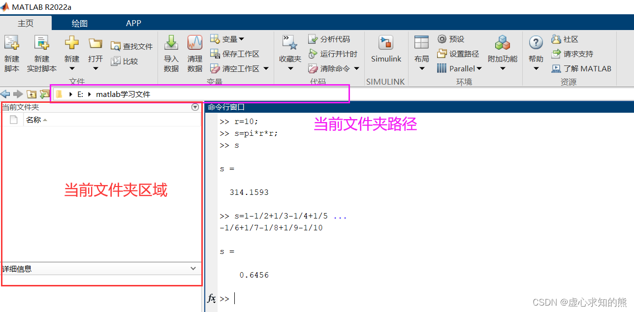The width and height of the screenshot is (634, 312).
Task: Open the APP ribbon tab
Action: tap(133, 23)
